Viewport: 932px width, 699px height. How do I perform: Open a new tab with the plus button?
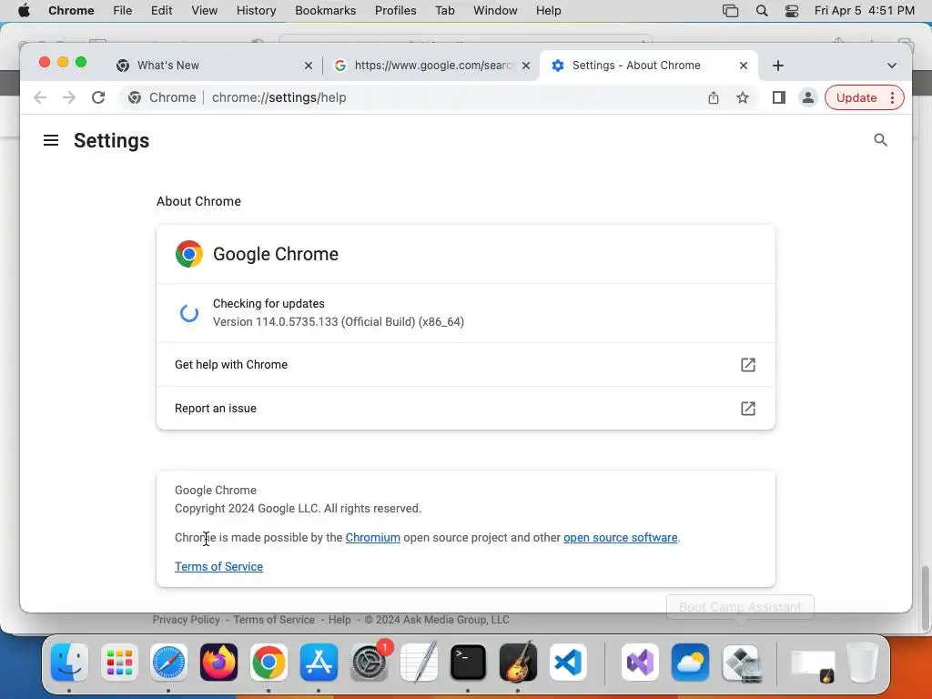778,66
